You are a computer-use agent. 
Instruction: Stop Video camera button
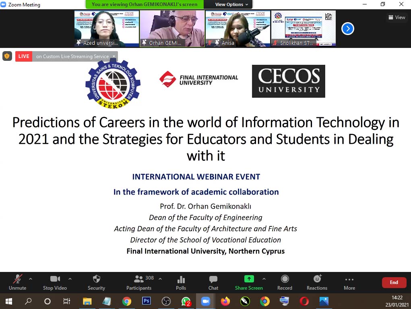pos(55,282)
